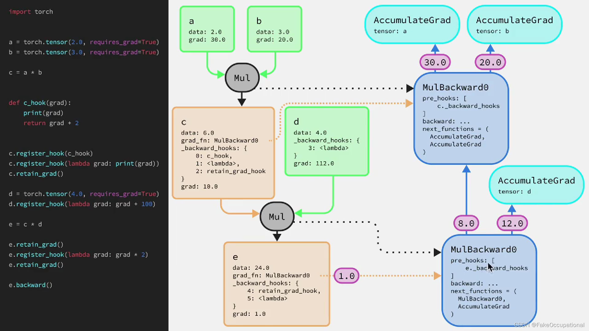Click the e.backward() code line
The height and width of the screenshot is (331, 589).
(30, 285)
